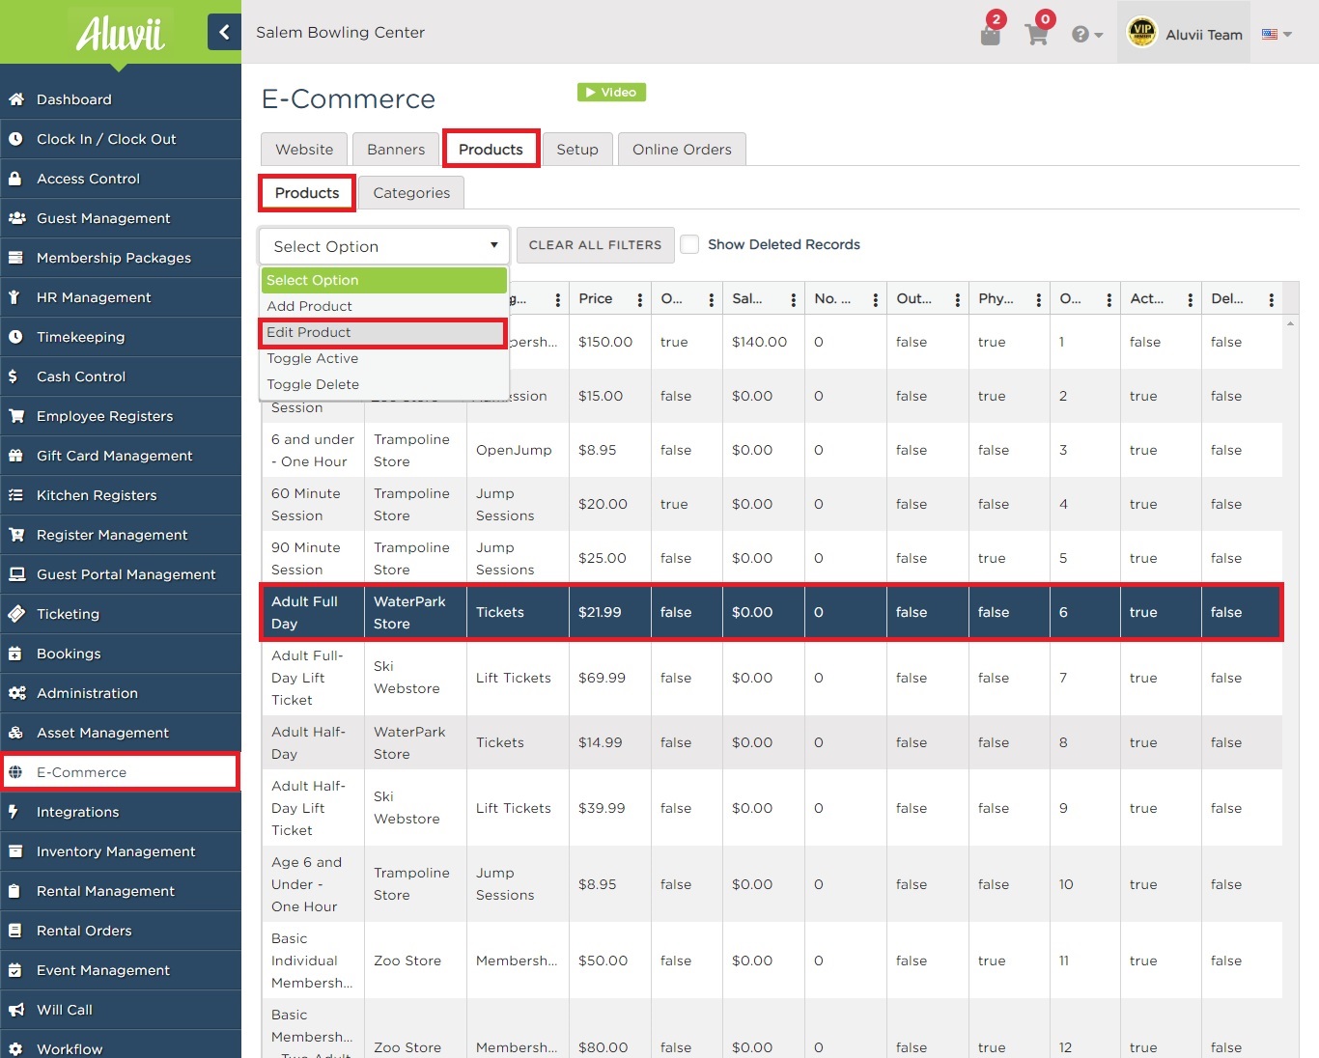Open Event Management in sidebar

(121, 970)
